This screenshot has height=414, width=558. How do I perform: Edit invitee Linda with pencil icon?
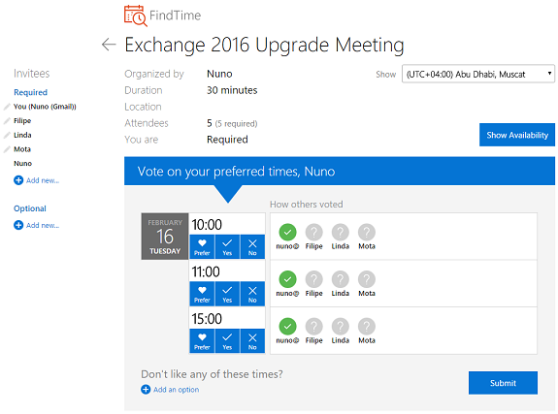coord(7,135)
